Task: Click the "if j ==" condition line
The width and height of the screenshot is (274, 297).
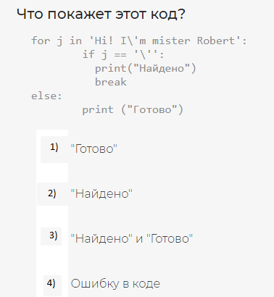Action: click(123, 54)
